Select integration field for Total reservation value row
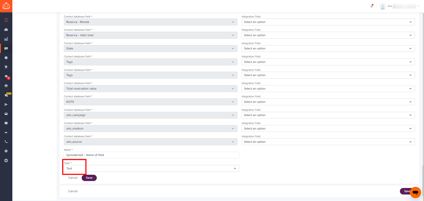 pyautogui.click(x=328, y=88)
